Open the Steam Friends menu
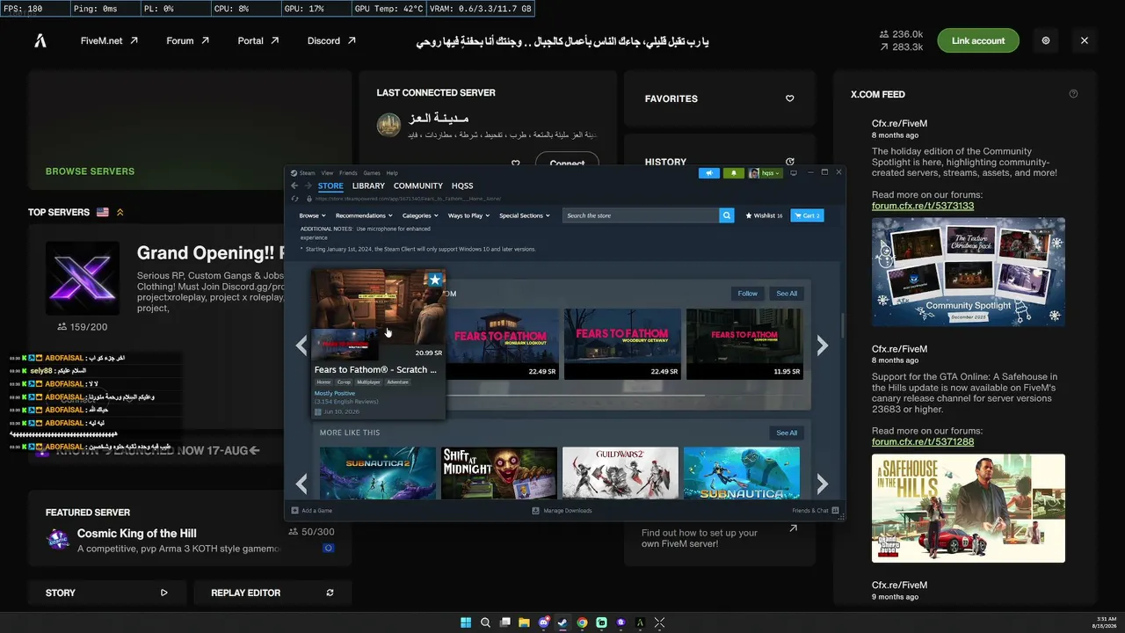Viewport: 1125px width, 633px height. click(x=348, y=173)
